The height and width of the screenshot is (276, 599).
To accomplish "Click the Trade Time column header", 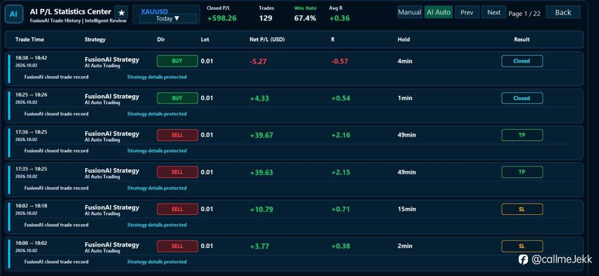I will point(29,40).
